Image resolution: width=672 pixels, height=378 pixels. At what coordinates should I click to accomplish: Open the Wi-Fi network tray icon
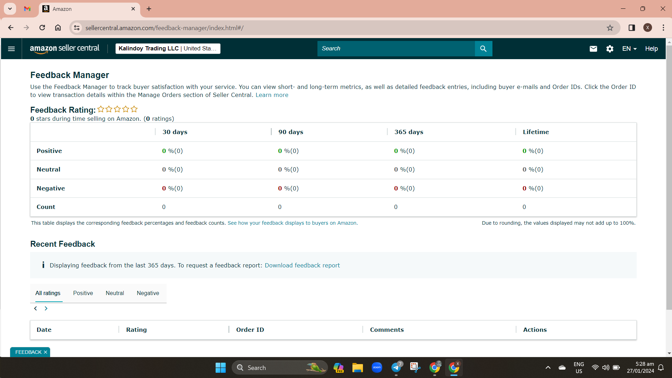point(595,367)
